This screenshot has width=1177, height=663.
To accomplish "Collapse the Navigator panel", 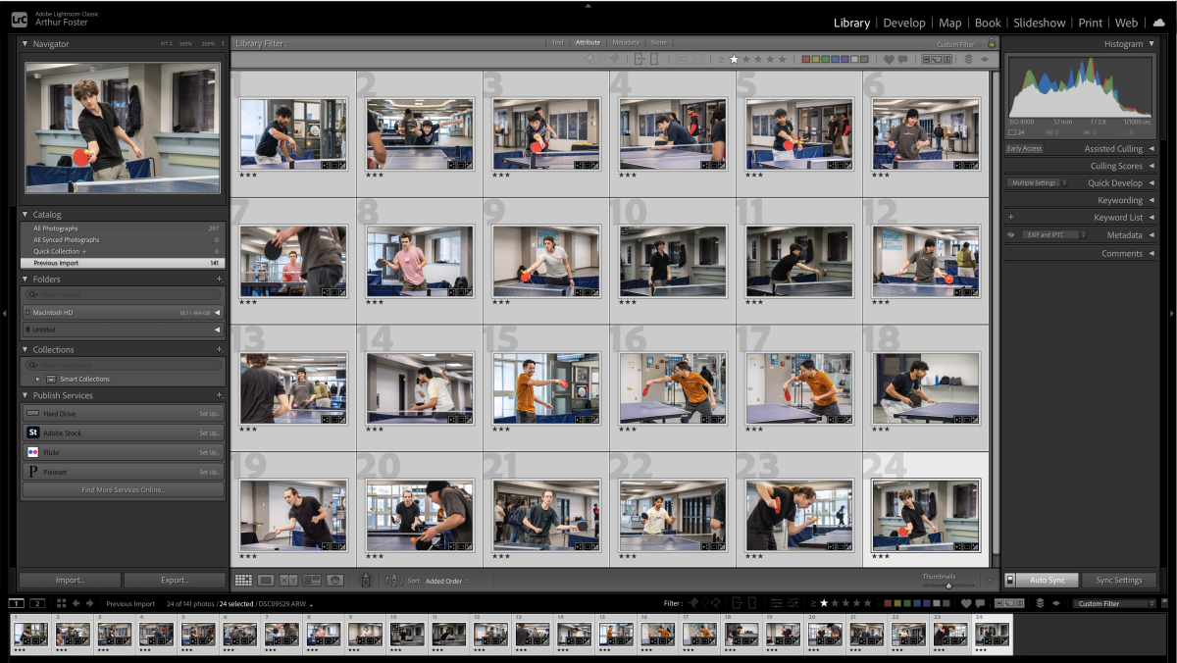I will [25, 44].
